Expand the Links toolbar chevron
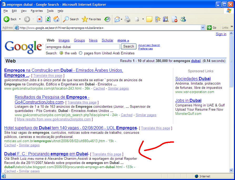The height and width of the screenshot is (180, 235). tap(232, 27)
